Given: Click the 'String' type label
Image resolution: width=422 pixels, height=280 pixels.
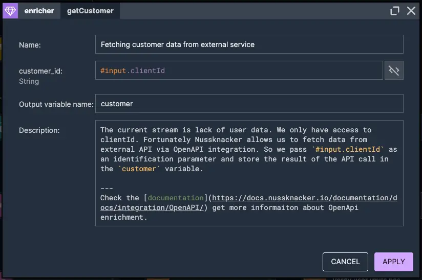Looking at the screenshot, I should tap(29, 81).
